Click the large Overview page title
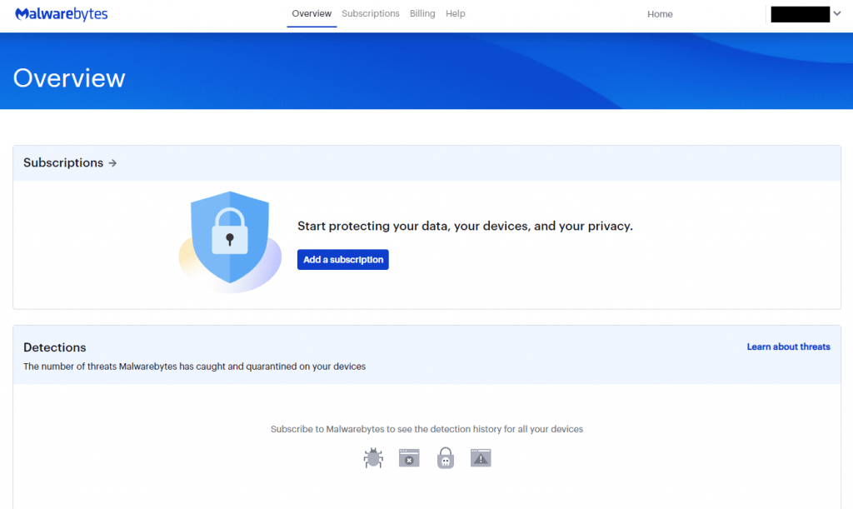The height and width of the screenshot is (509, 853). 69,78
